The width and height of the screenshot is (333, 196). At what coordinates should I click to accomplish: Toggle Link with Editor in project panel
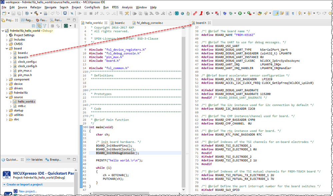pos(39,26)
